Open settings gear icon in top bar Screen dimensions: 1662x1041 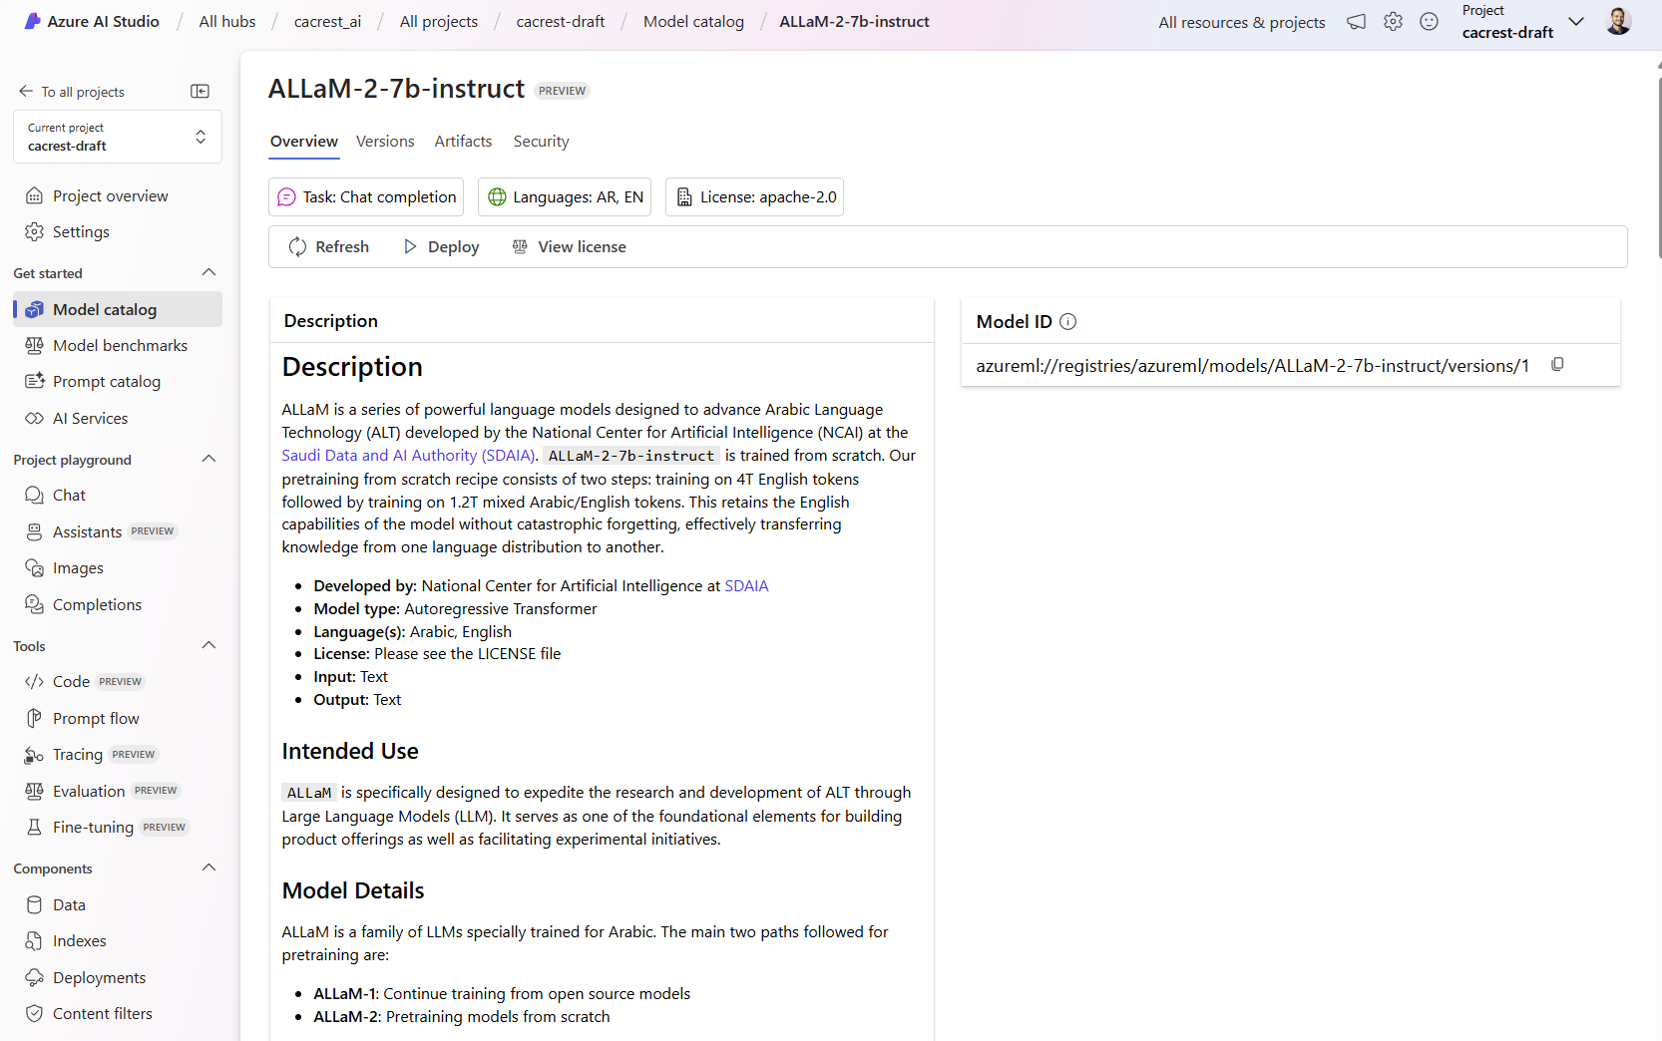tap(1393, 22)
